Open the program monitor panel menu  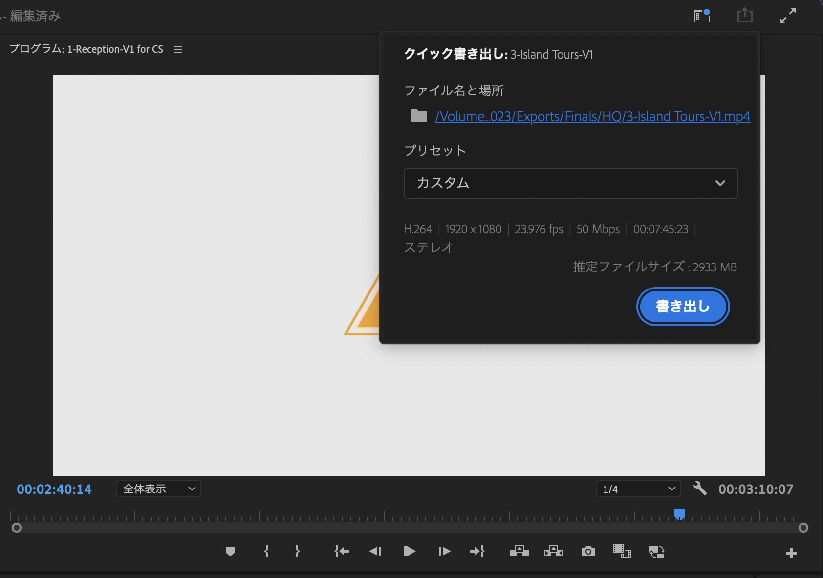(178, 49)
